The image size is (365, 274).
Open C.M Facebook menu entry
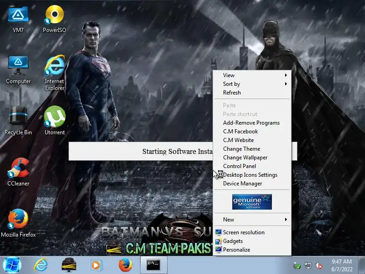[252, 132]
